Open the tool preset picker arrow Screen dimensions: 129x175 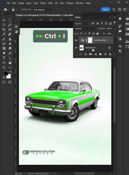click(x=17, y=9)
